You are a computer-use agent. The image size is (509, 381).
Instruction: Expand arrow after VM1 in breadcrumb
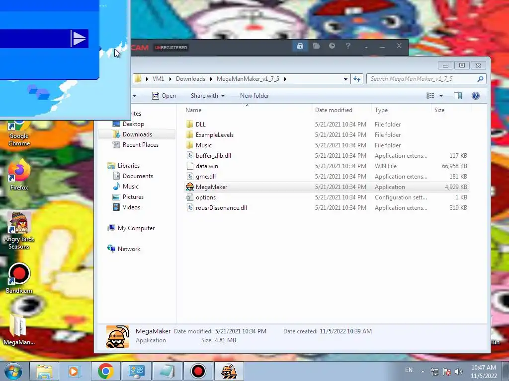click(170, 79)
